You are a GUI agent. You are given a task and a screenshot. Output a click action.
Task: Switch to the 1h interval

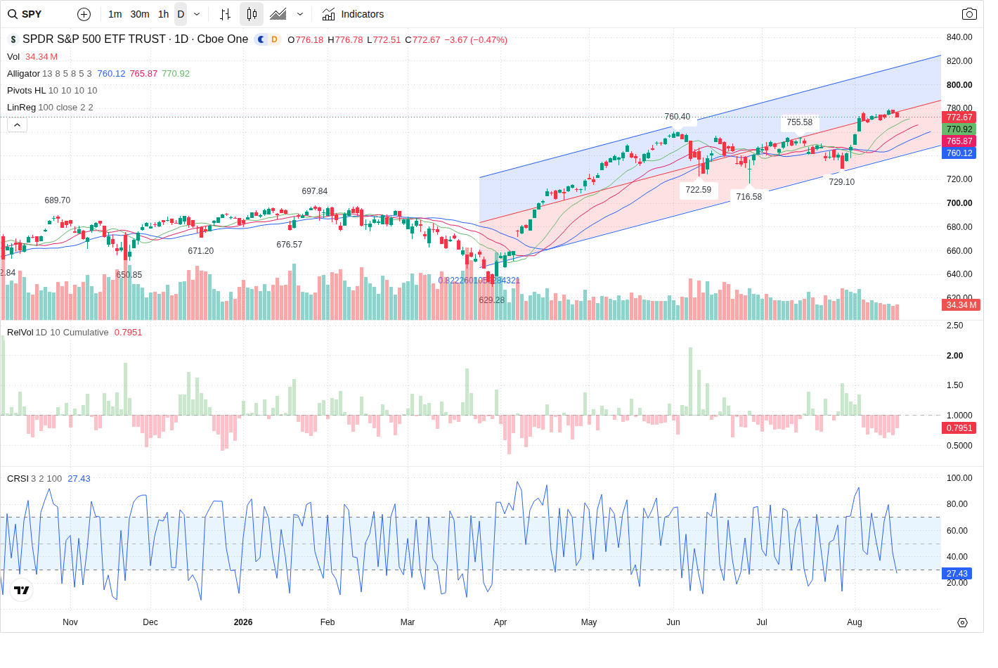click(x=164, y=14)
